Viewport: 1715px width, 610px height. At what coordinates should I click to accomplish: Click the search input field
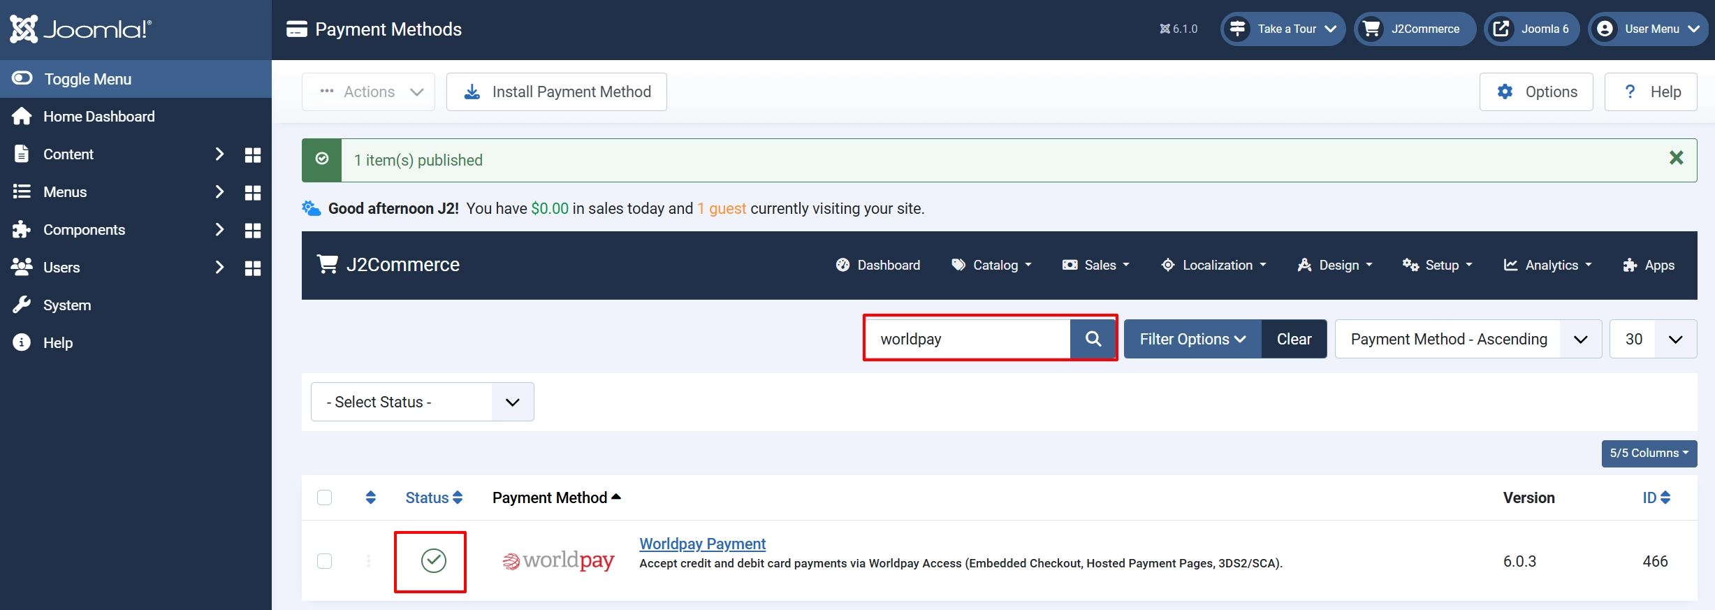point(968,339)
